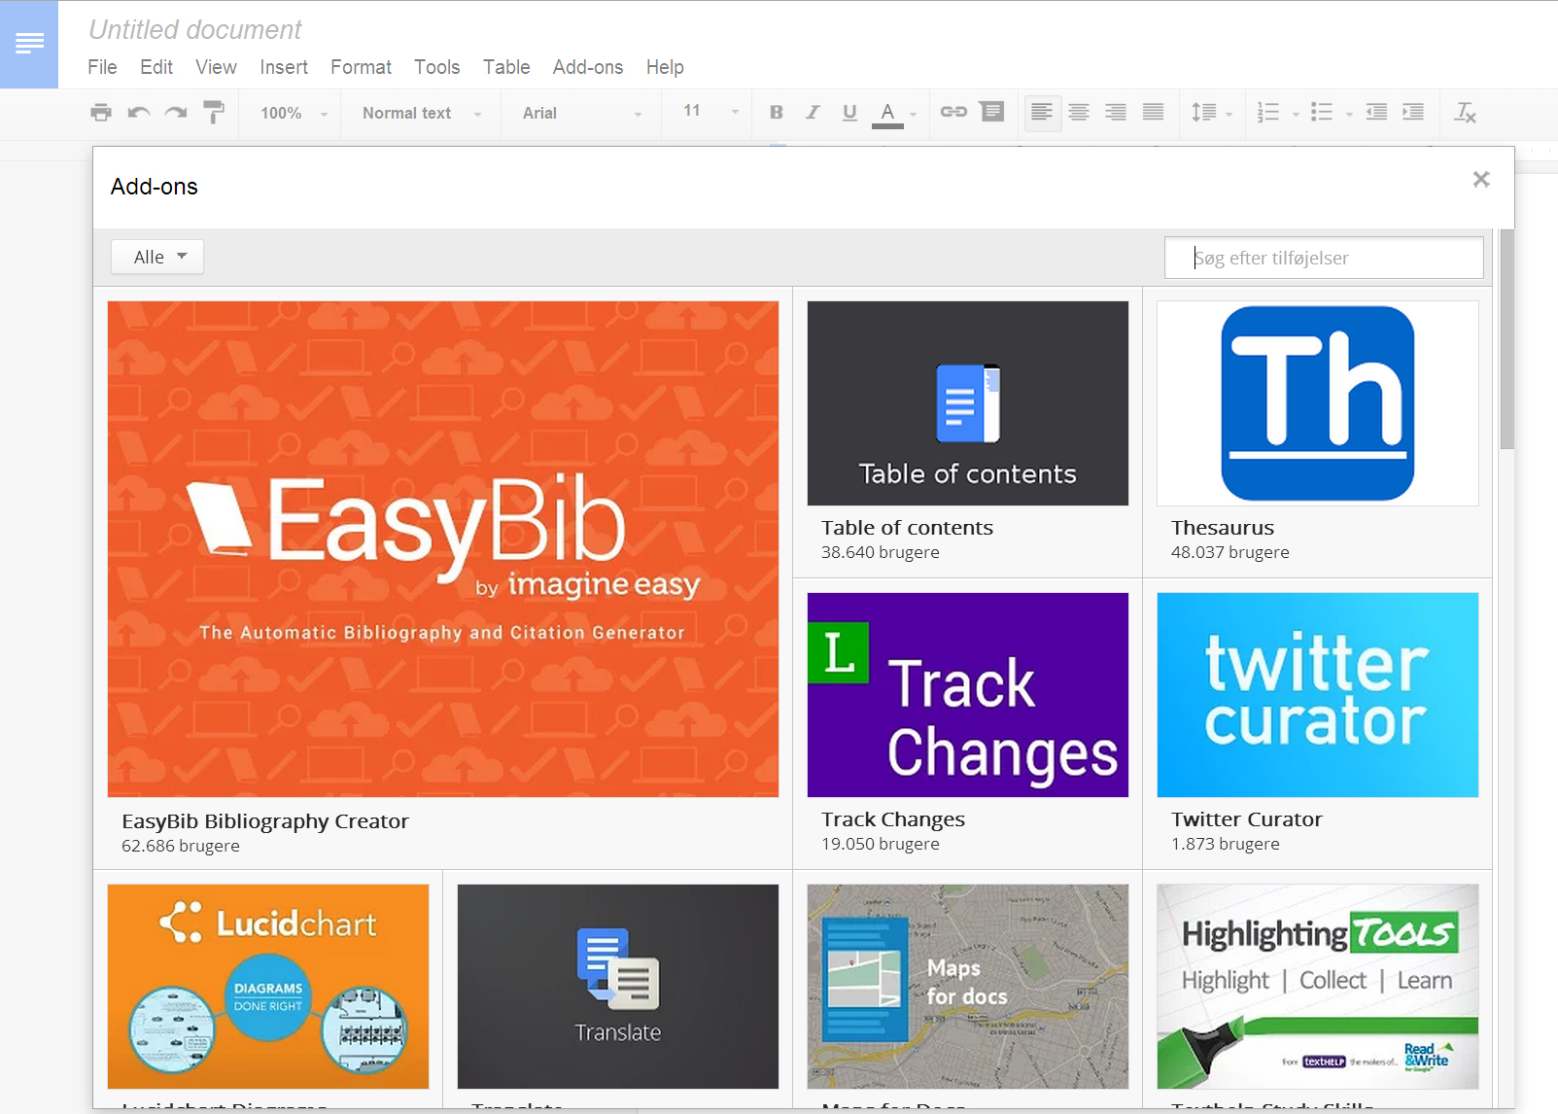Click the clear formatting icon
This screenshot has width=1558, height=1114.
(x=1465, y=113)
